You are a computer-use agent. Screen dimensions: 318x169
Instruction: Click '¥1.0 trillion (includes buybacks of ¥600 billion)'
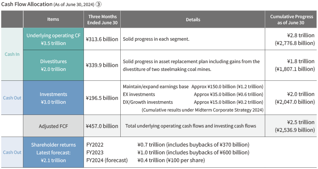click(193, 153)
